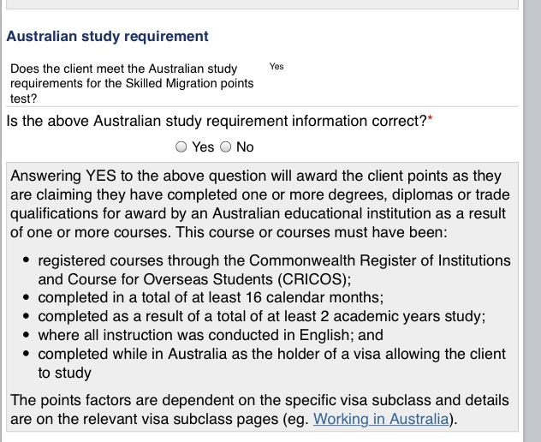The image size is (541, 442).
Task: Select the Yes radio button
Action: pos(181,147)
